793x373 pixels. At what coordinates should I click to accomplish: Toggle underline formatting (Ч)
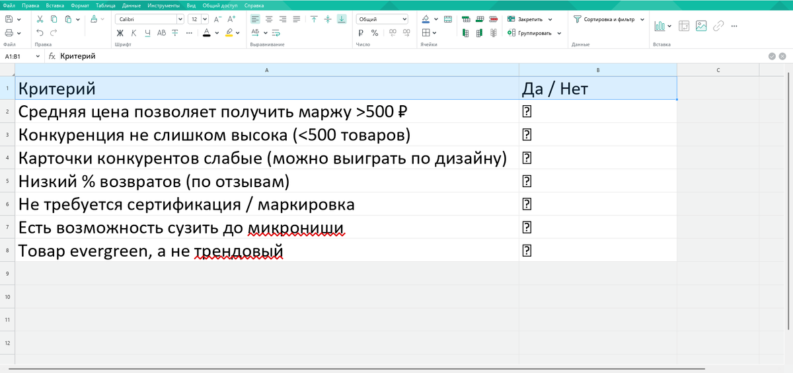pyautogui.click(x=147, y=32)
